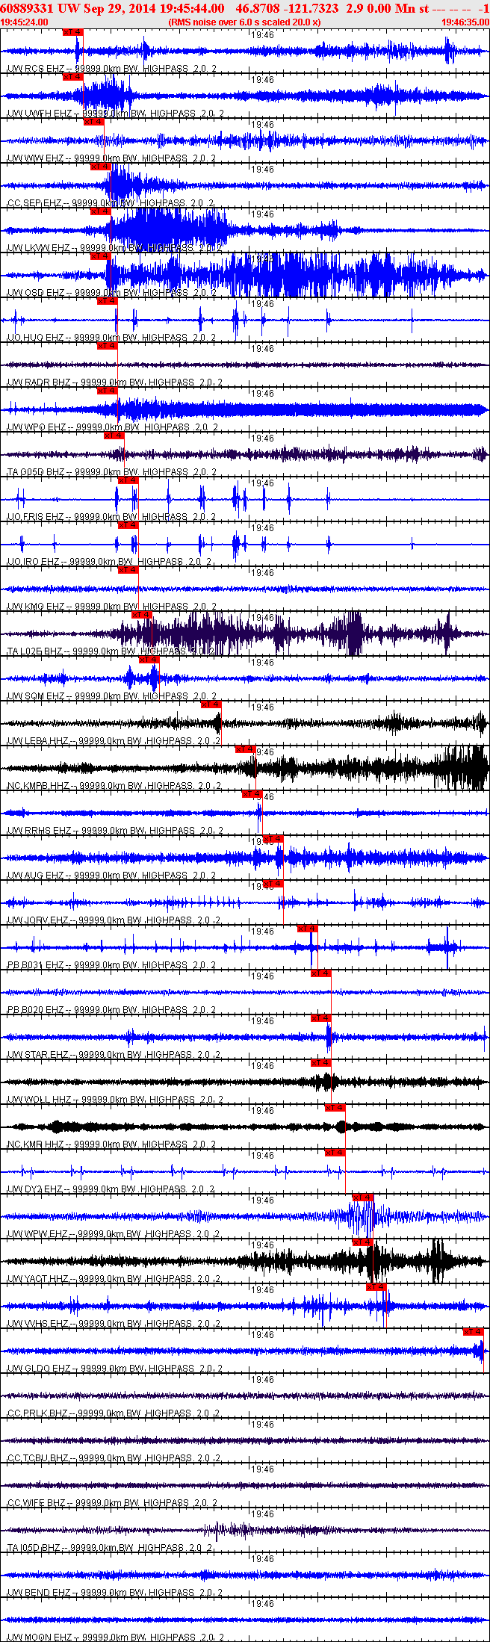Click the red pick marker on WPW trace
The height and width of the screenshot is (1642, 490).
click(362, 1198)
